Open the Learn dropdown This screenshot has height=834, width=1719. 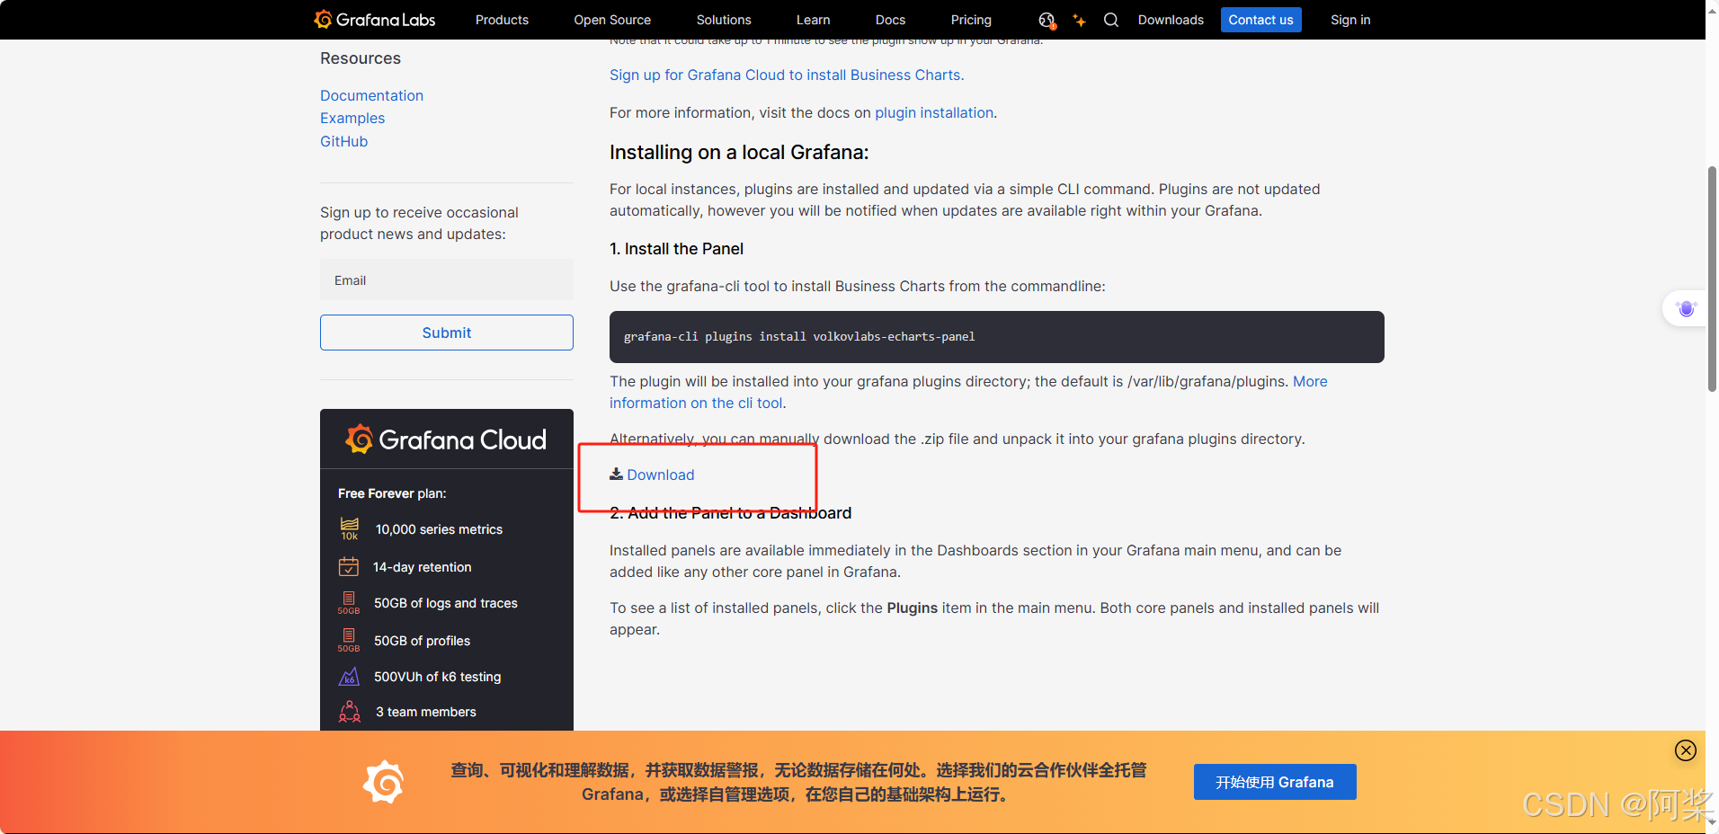(x=812, y=19)
